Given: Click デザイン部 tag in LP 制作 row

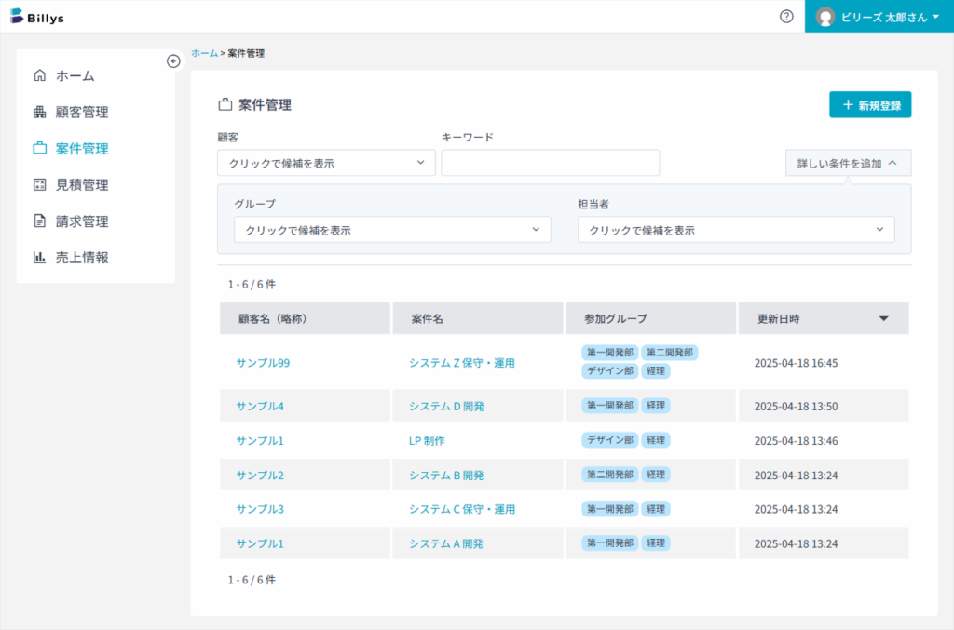Looking at the screenshot, I should pyautogui.click(x=609, y=440).
